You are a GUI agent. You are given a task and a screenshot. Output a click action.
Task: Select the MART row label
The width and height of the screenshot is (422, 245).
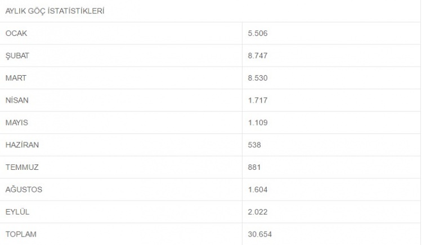click(16, 78)
